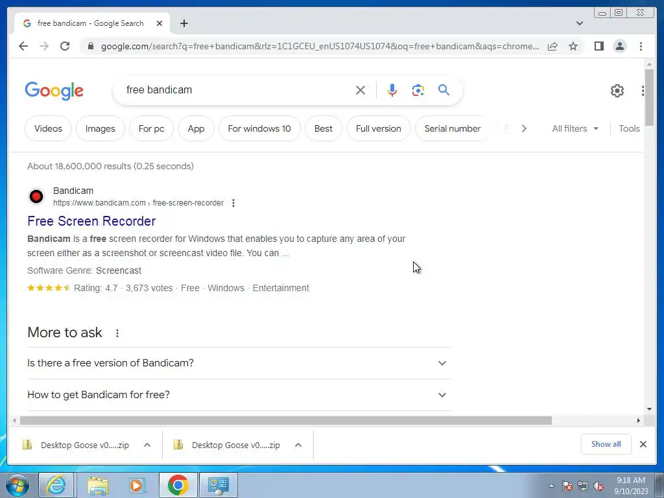Close the free bandicam Google Search tab

tap(160, 23)
